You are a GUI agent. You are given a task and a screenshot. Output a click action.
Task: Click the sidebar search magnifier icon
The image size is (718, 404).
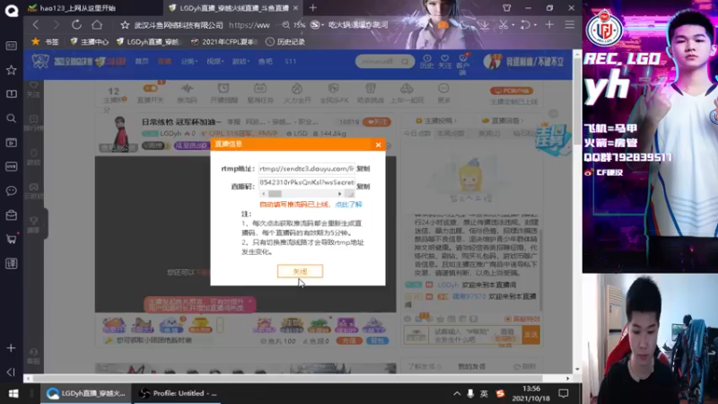12,119
